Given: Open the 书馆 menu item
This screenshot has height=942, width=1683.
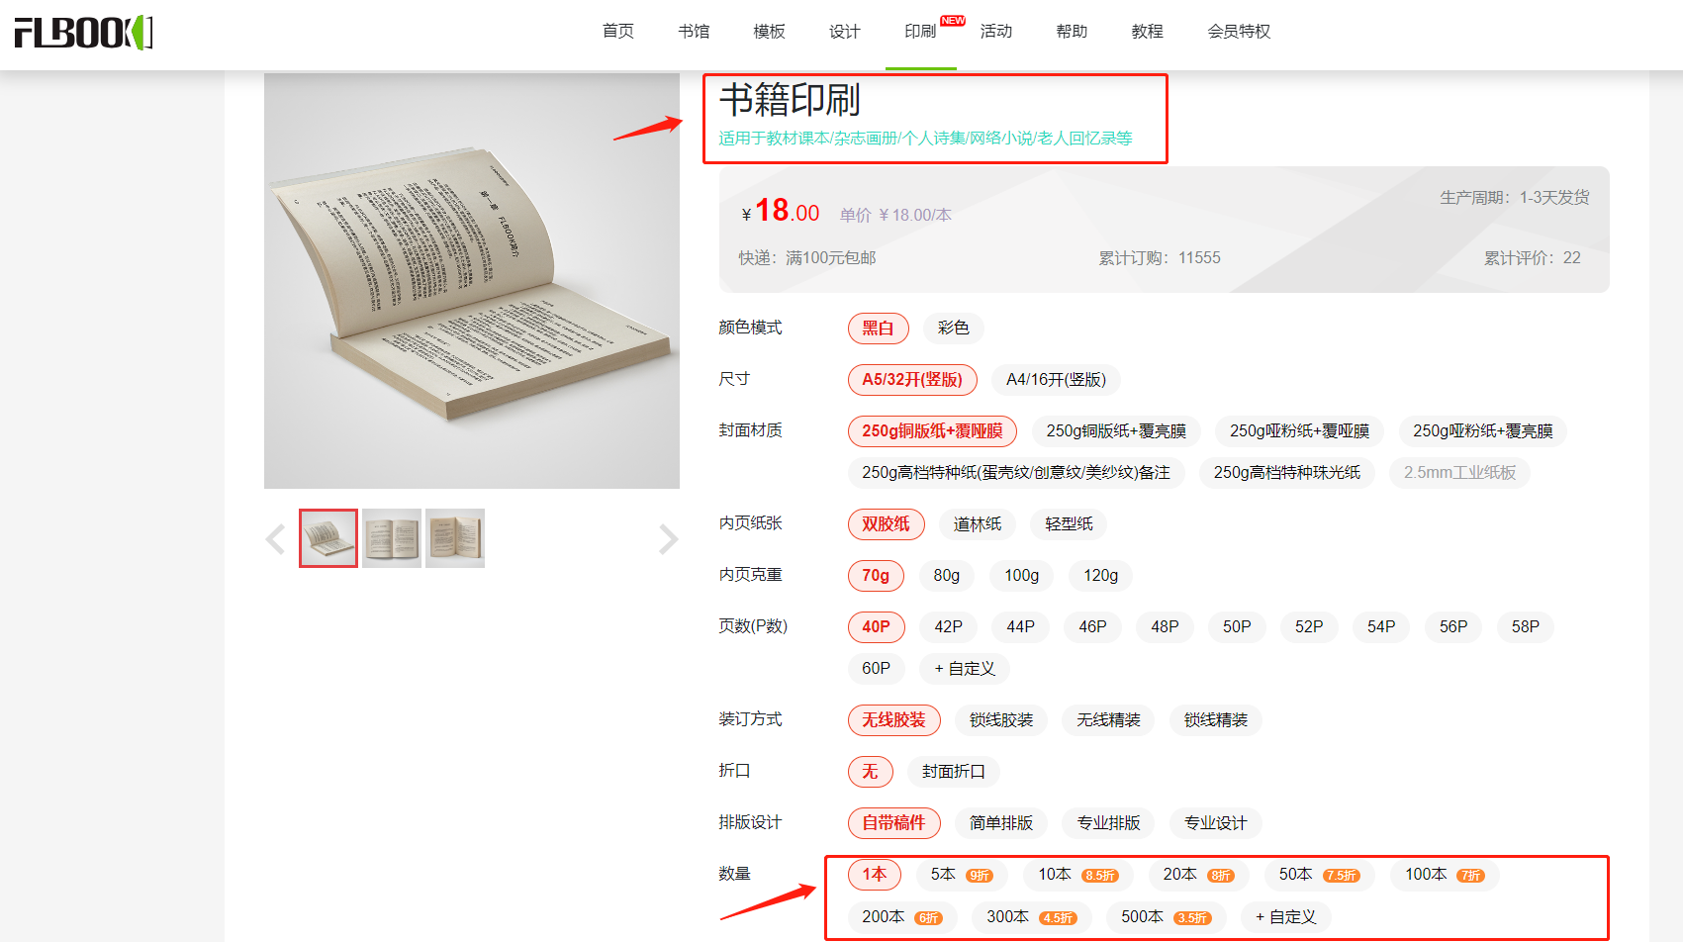Looking at the screenshot, I should coord(694,32).
